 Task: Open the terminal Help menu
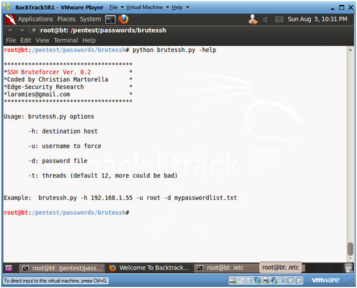tap(89, 40)
